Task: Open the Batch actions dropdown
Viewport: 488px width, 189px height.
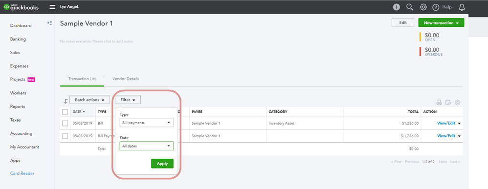Action: (x=89, y=100)
